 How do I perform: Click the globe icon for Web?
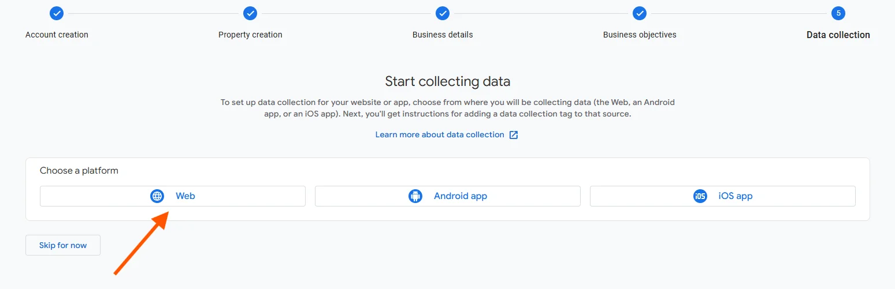click(157, 196)
